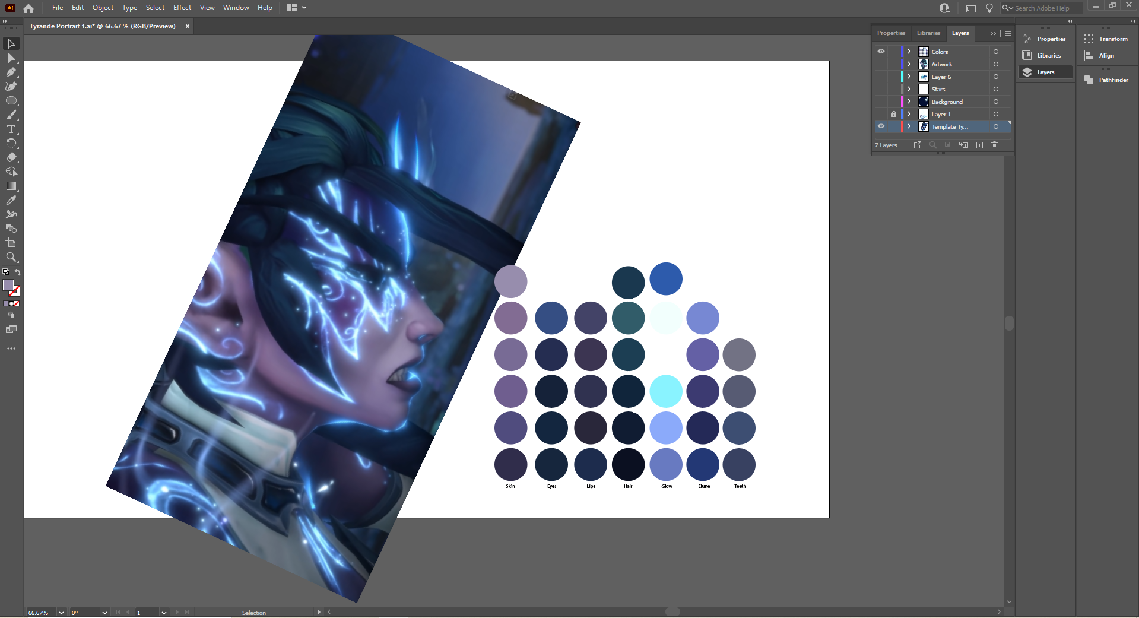1139x618 pixels.
Task: Select the Shape Builder tool
Action: 11,172
